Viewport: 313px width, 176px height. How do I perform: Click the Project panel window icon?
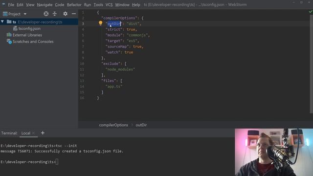(5, 14)
